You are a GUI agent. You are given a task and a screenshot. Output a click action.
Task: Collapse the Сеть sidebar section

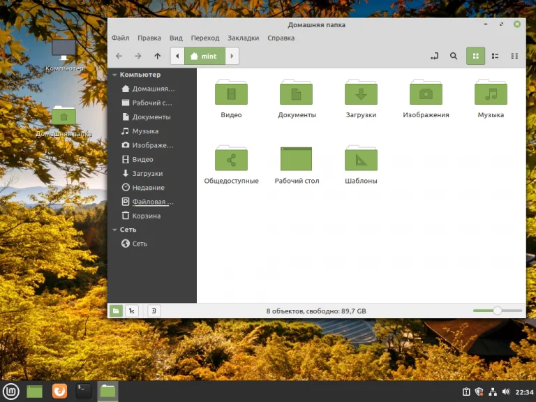coord(114,230)
